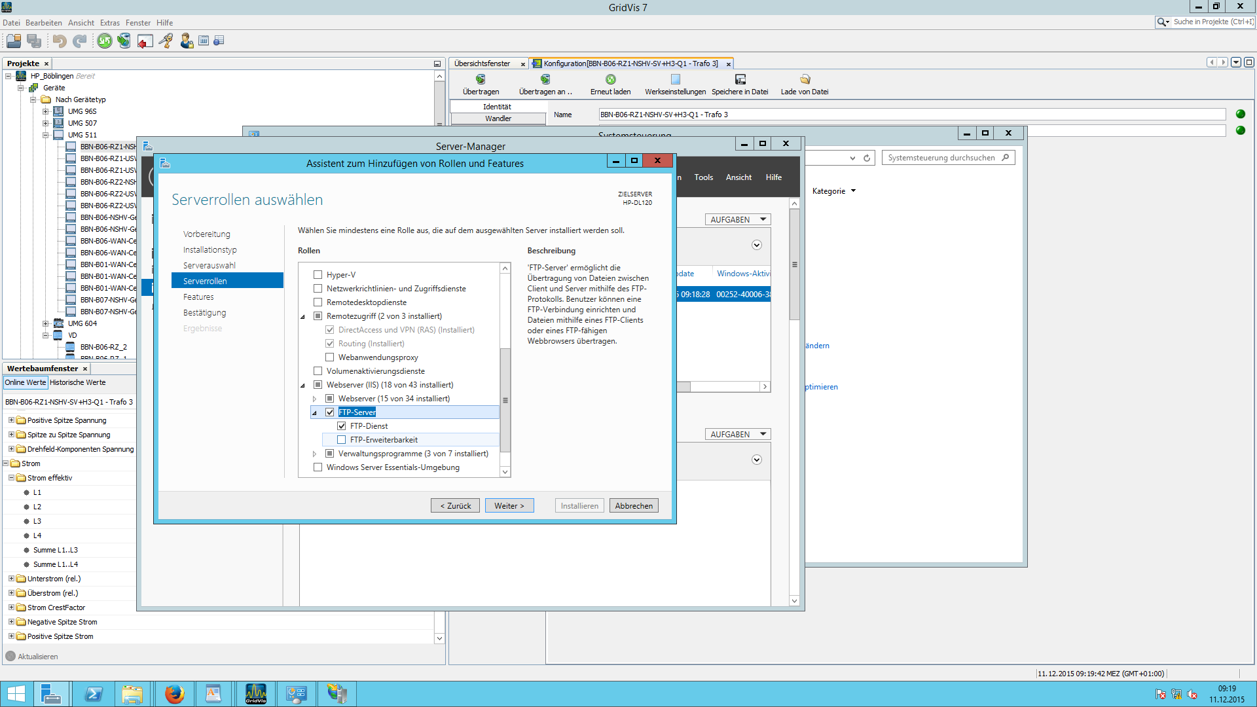Tick the Webanwendungsproxy checkbox
Screen dimensions: 1257x707
(x=330, y=357)
